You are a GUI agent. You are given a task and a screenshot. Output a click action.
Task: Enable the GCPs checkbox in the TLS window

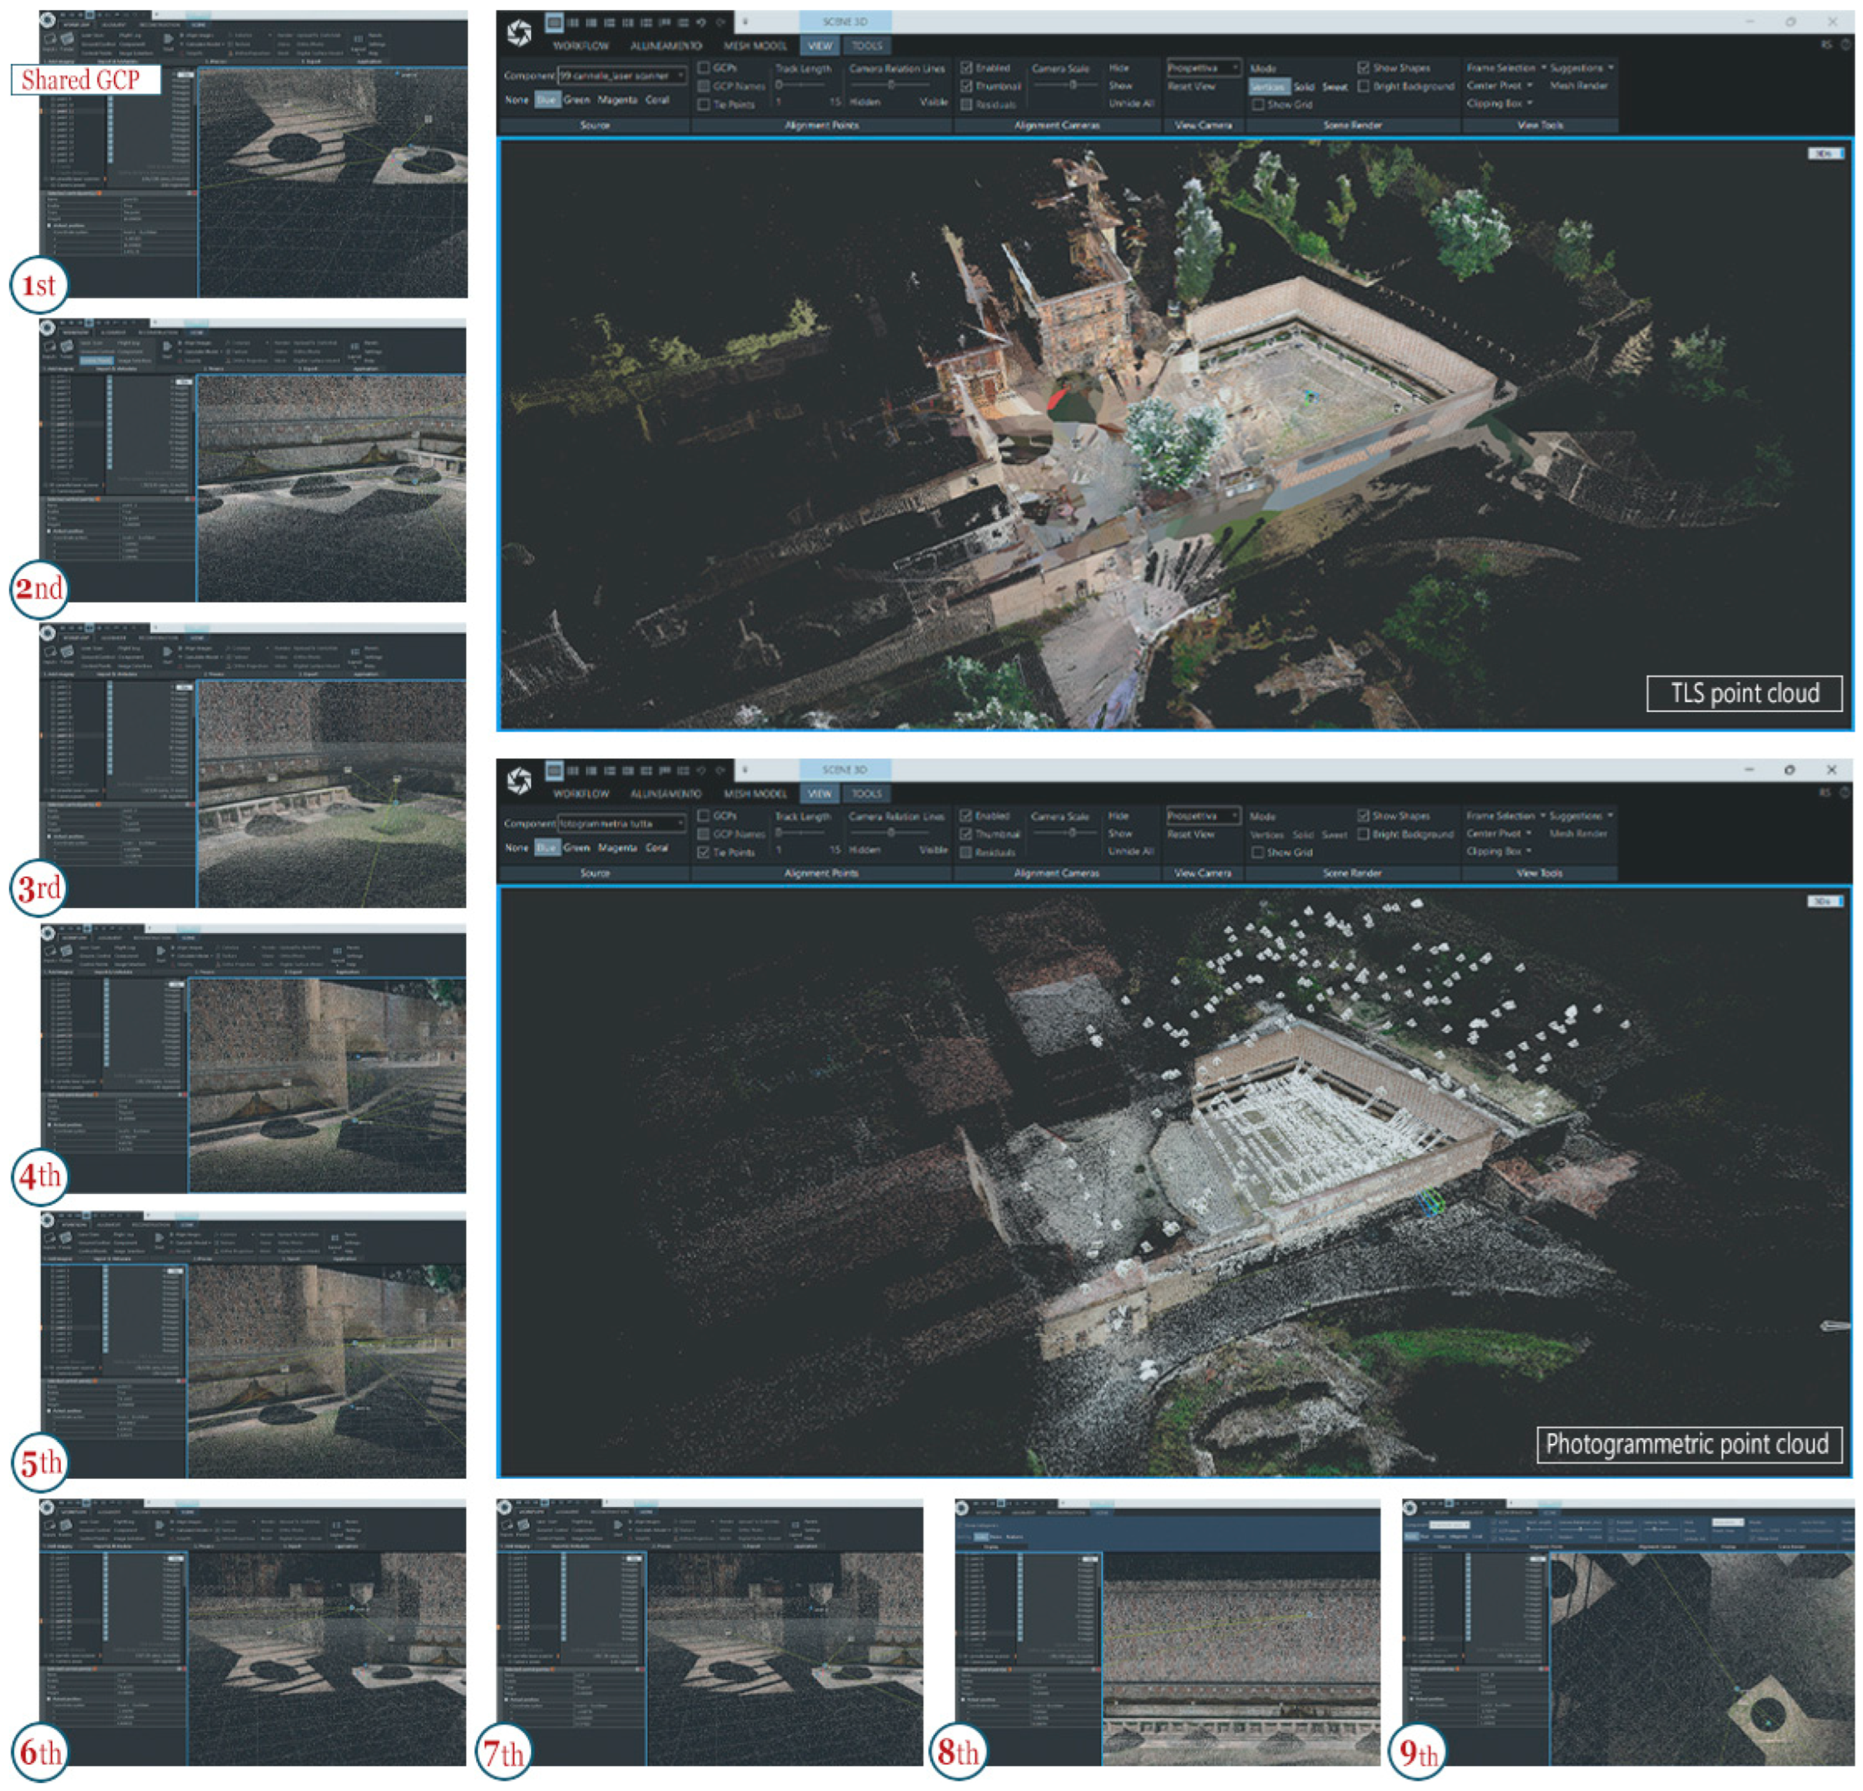704,68
